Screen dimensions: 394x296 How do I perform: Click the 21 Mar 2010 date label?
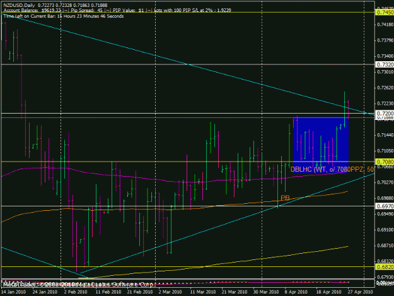click(x=235, y=292)
